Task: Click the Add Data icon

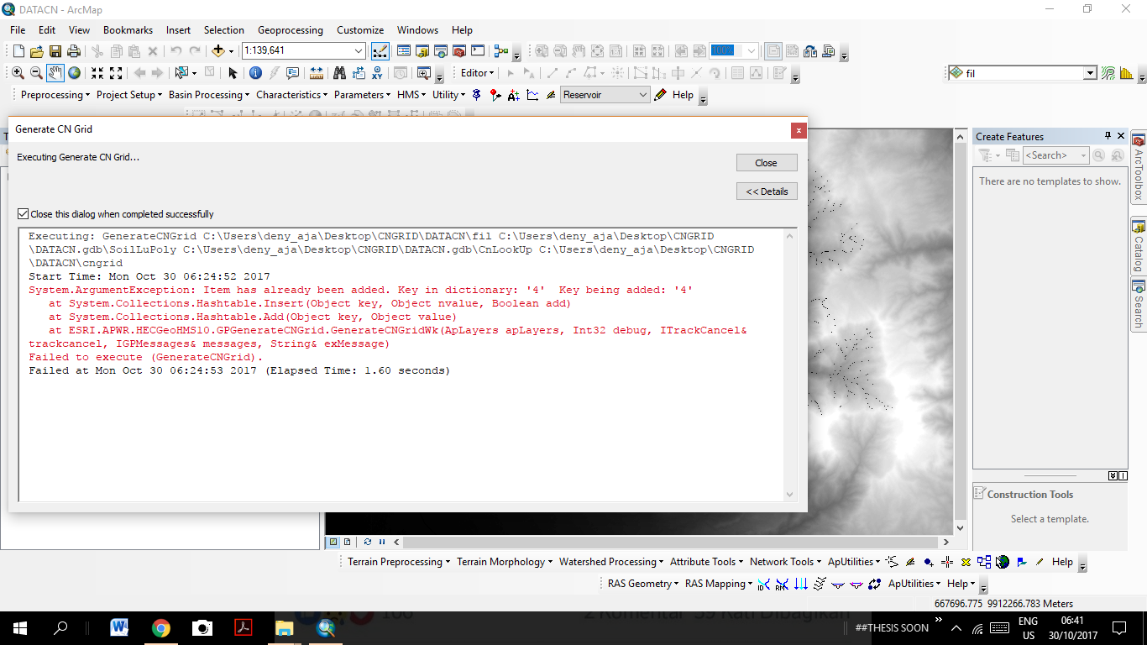Action: coord(218,51)
